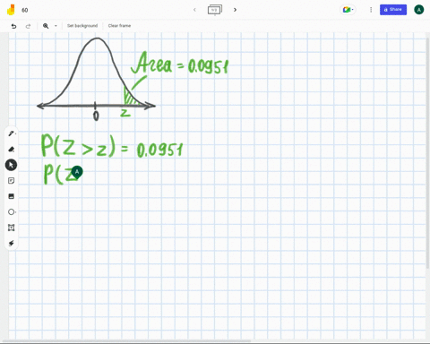Click the vertical scrollbar on the right
Image resolution: width=430 pixels, height=344 pixels.
tap(428, 152)
